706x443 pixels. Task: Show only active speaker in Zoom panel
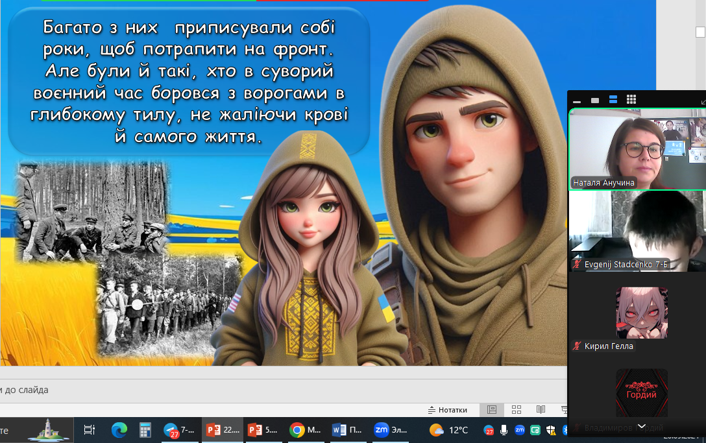pyautogui.click(x=595, y=100)
